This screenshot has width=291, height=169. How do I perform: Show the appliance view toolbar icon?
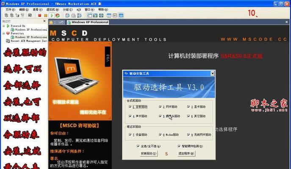115,16
